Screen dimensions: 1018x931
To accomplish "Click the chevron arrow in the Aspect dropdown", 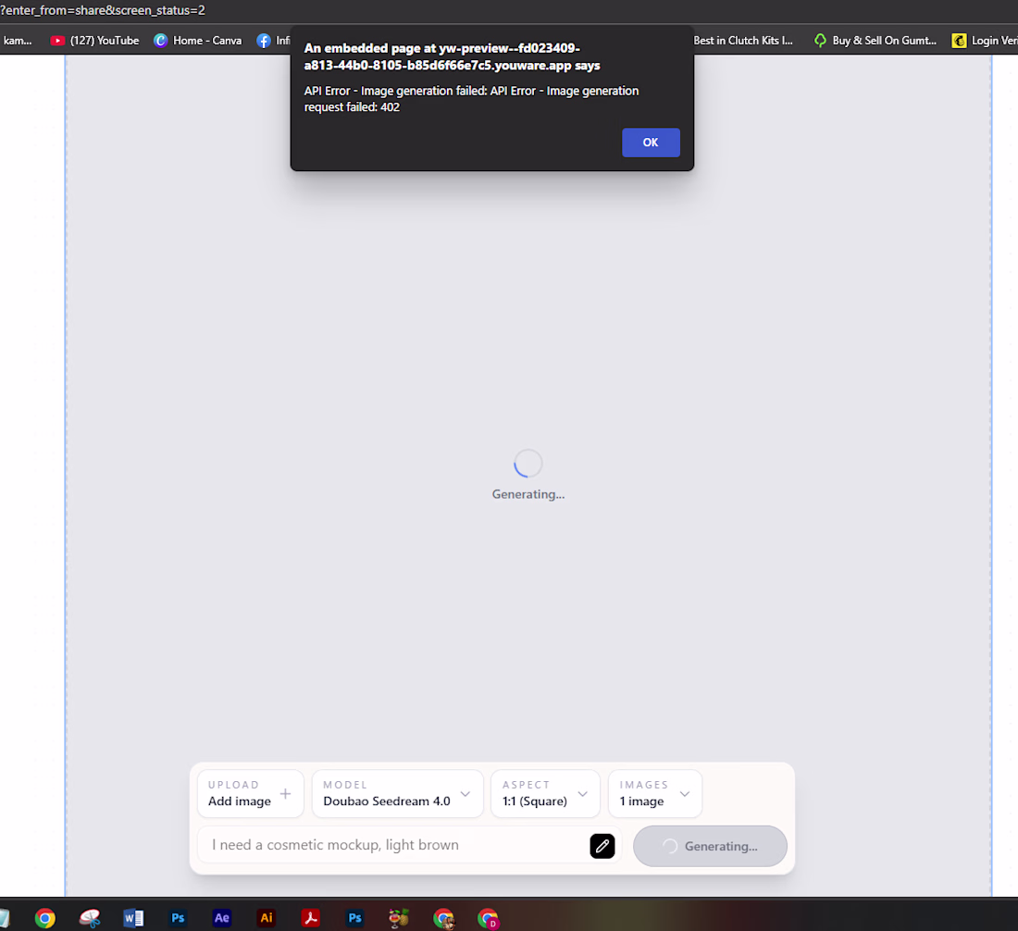I will click(582, 793).
